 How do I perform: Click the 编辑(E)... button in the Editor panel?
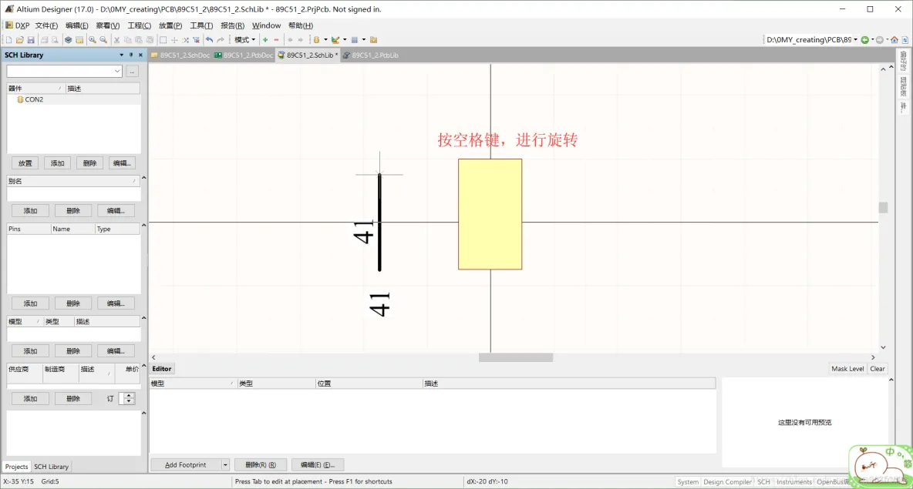318,465
